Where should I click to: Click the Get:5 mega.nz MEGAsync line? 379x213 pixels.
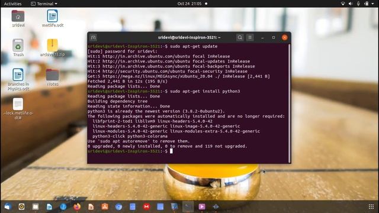pos(179,76)
